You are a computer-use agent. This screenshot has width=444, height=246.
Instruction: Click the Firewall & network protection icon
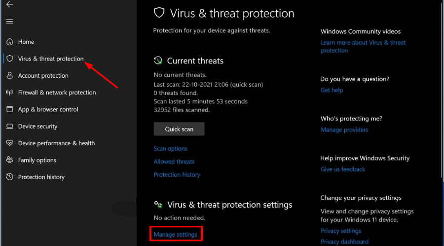(9, 92)
